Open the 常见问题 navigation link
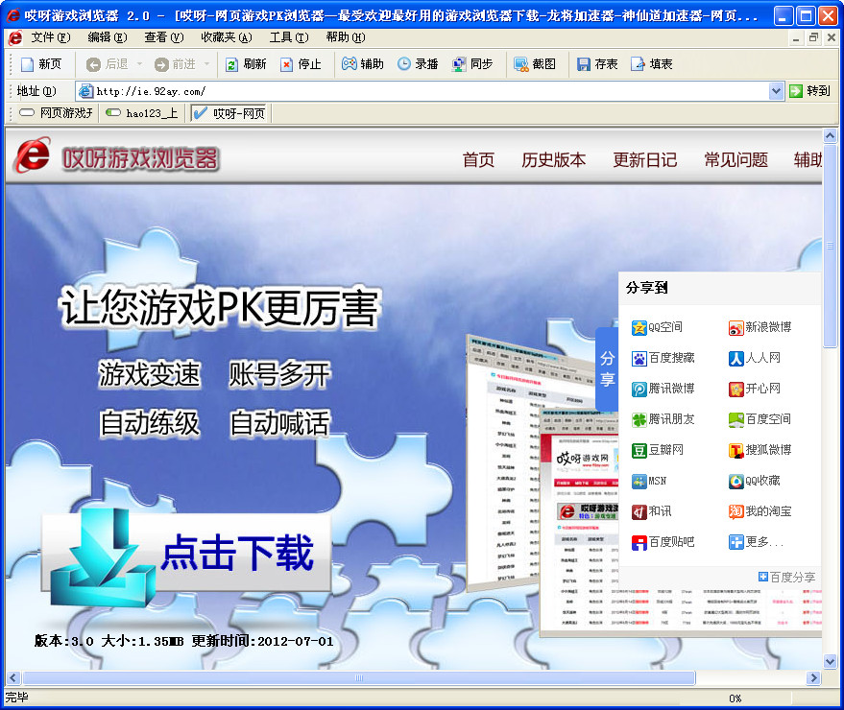 coord(735,160)
